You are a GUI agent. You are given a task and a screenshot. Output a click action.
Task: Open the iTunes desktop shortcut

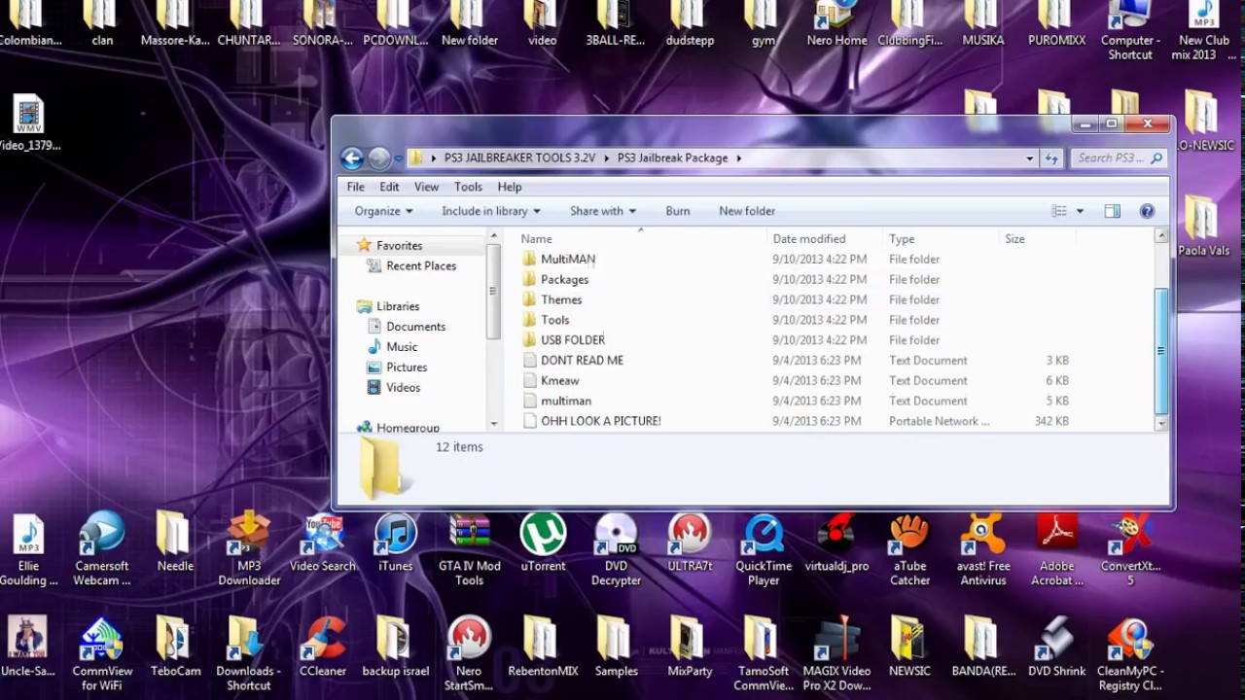(396, 544)
